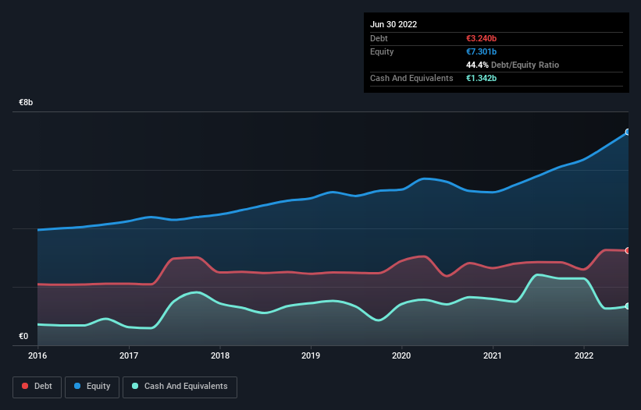
Task: Click the €8b y-axis label
Action: point(26,102)
